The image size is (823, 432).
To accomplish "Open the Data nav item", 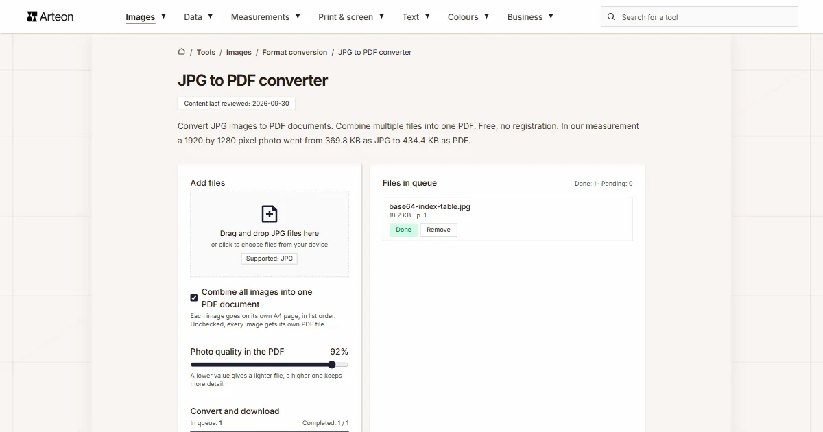I will tap(193, 17).
